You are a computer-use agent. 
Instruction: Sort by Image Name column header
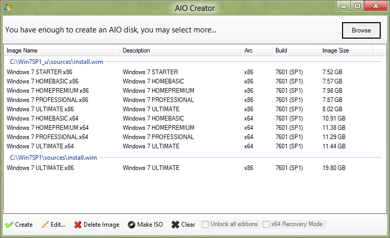61,50
